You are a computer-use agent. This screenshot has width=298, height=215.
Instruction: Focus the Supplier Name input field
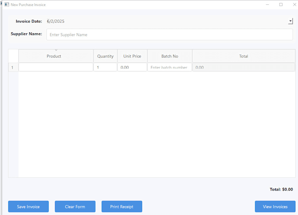[x=170, y=35]
